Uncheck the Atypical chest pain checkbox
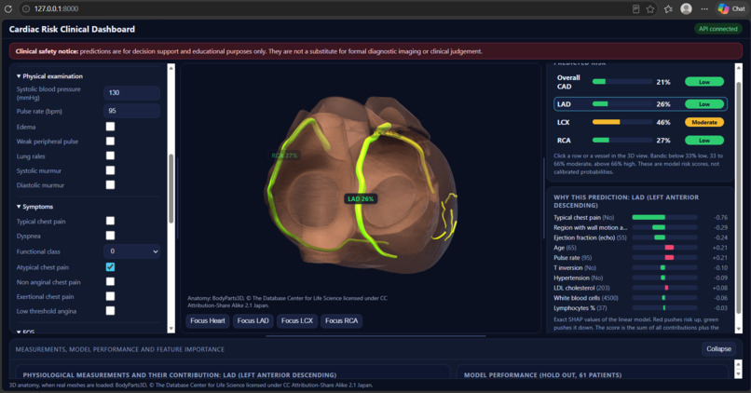The height and width of the screenshot is (393, 751). 110,266
